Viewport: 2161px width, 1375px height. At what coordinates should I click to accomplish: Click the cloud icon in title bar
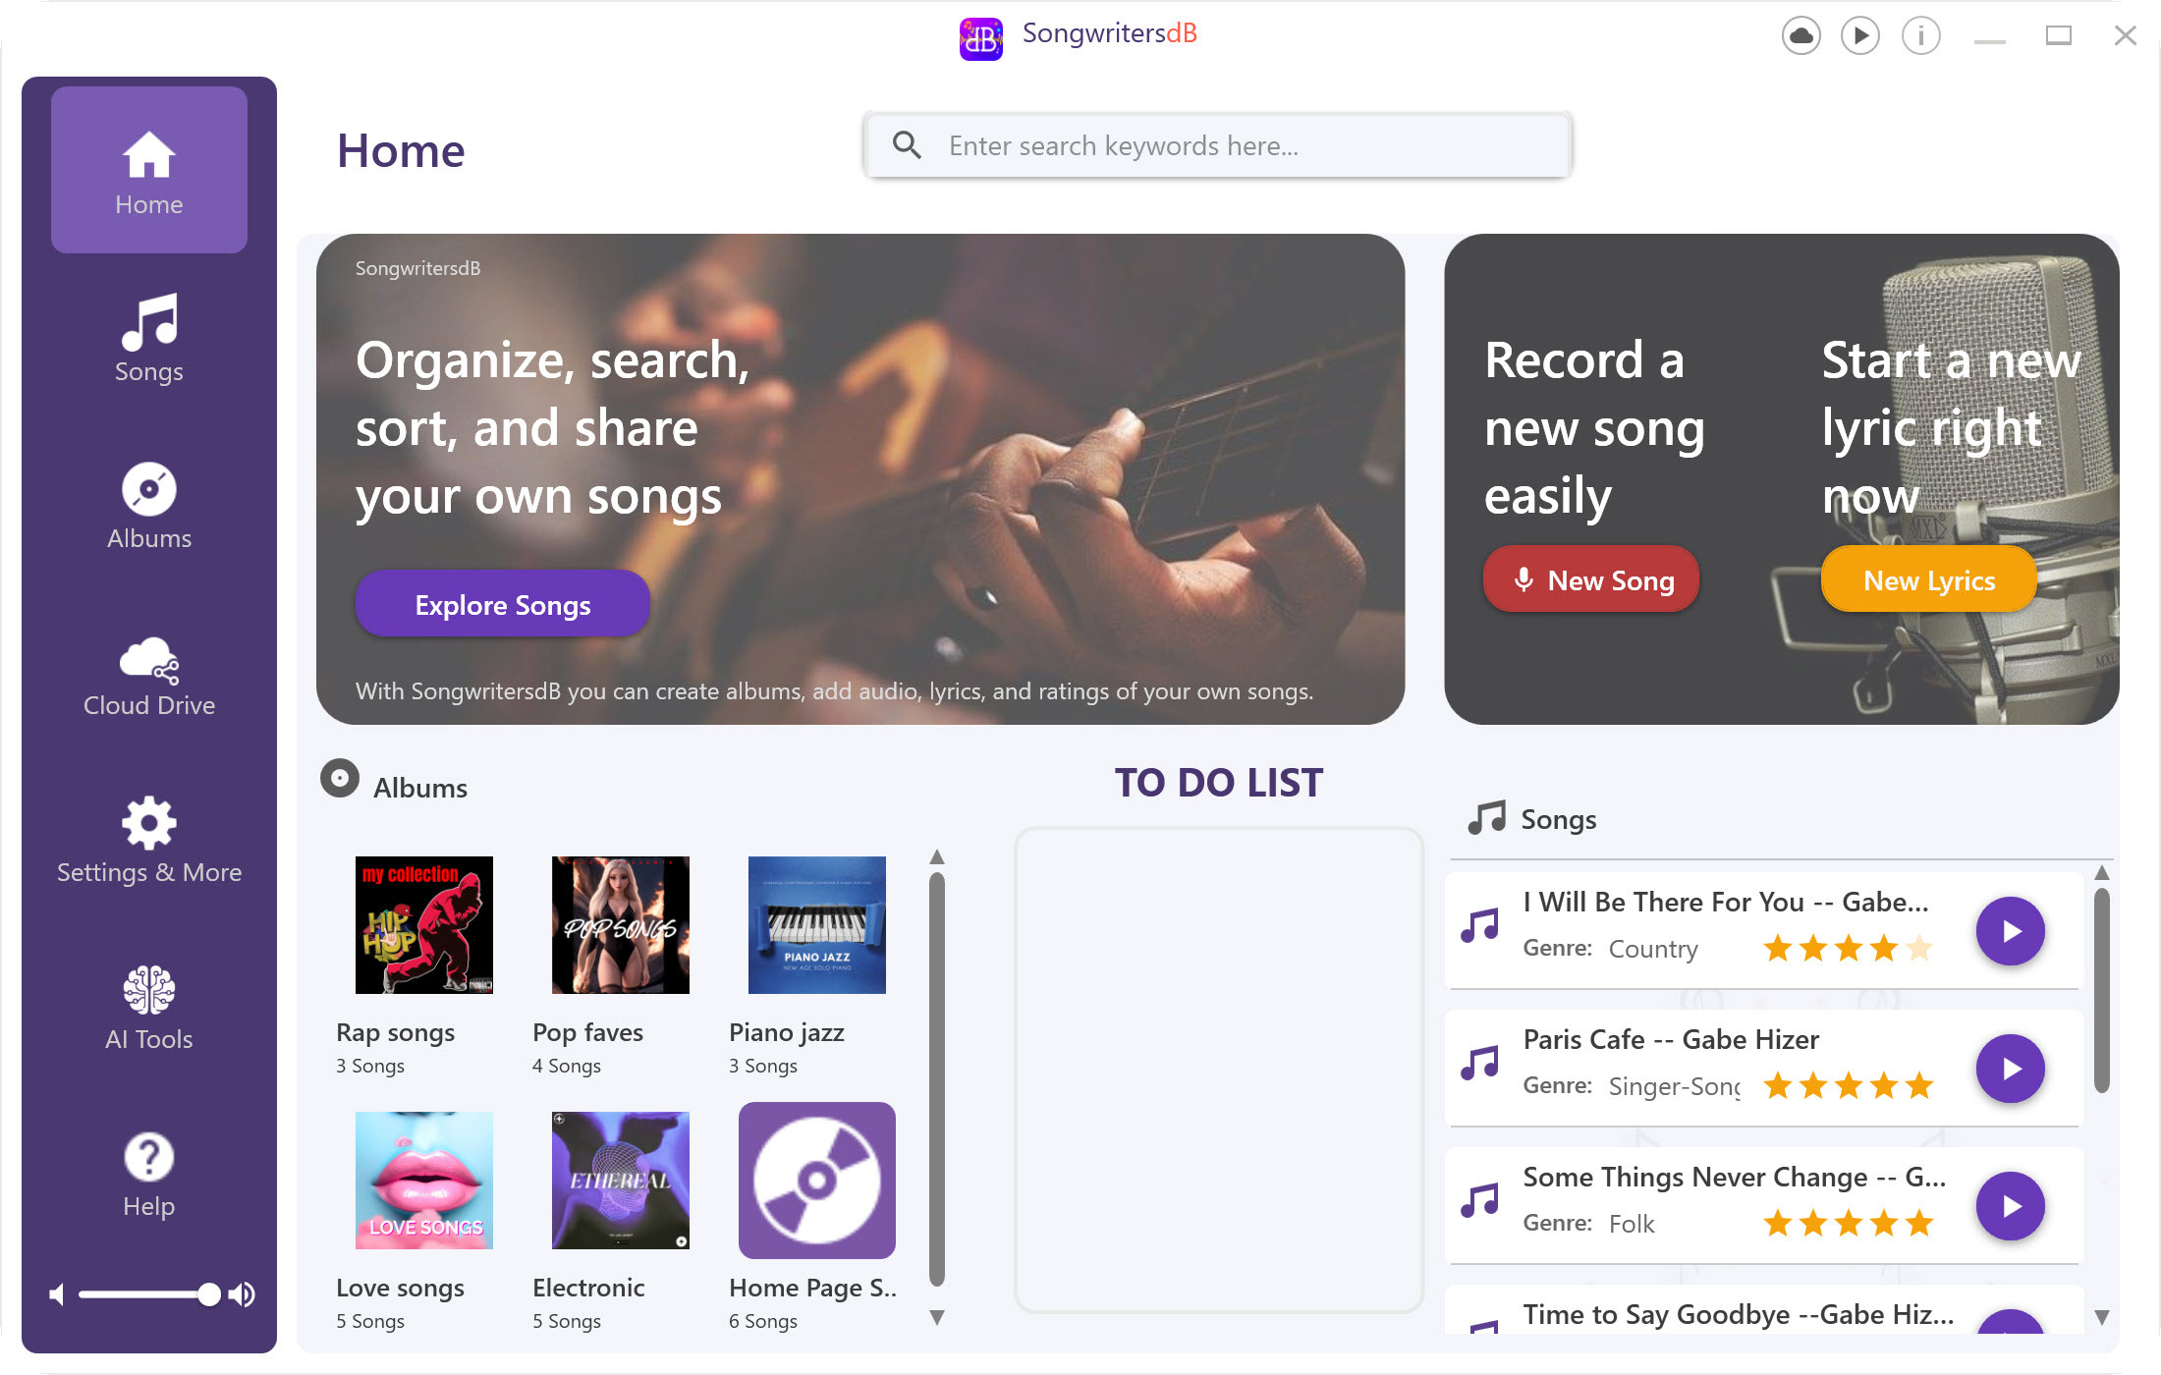[1801, 36]
